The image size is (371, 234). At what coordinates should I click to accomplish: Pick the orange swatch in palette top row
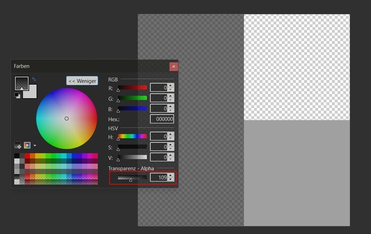pos(33,156)
